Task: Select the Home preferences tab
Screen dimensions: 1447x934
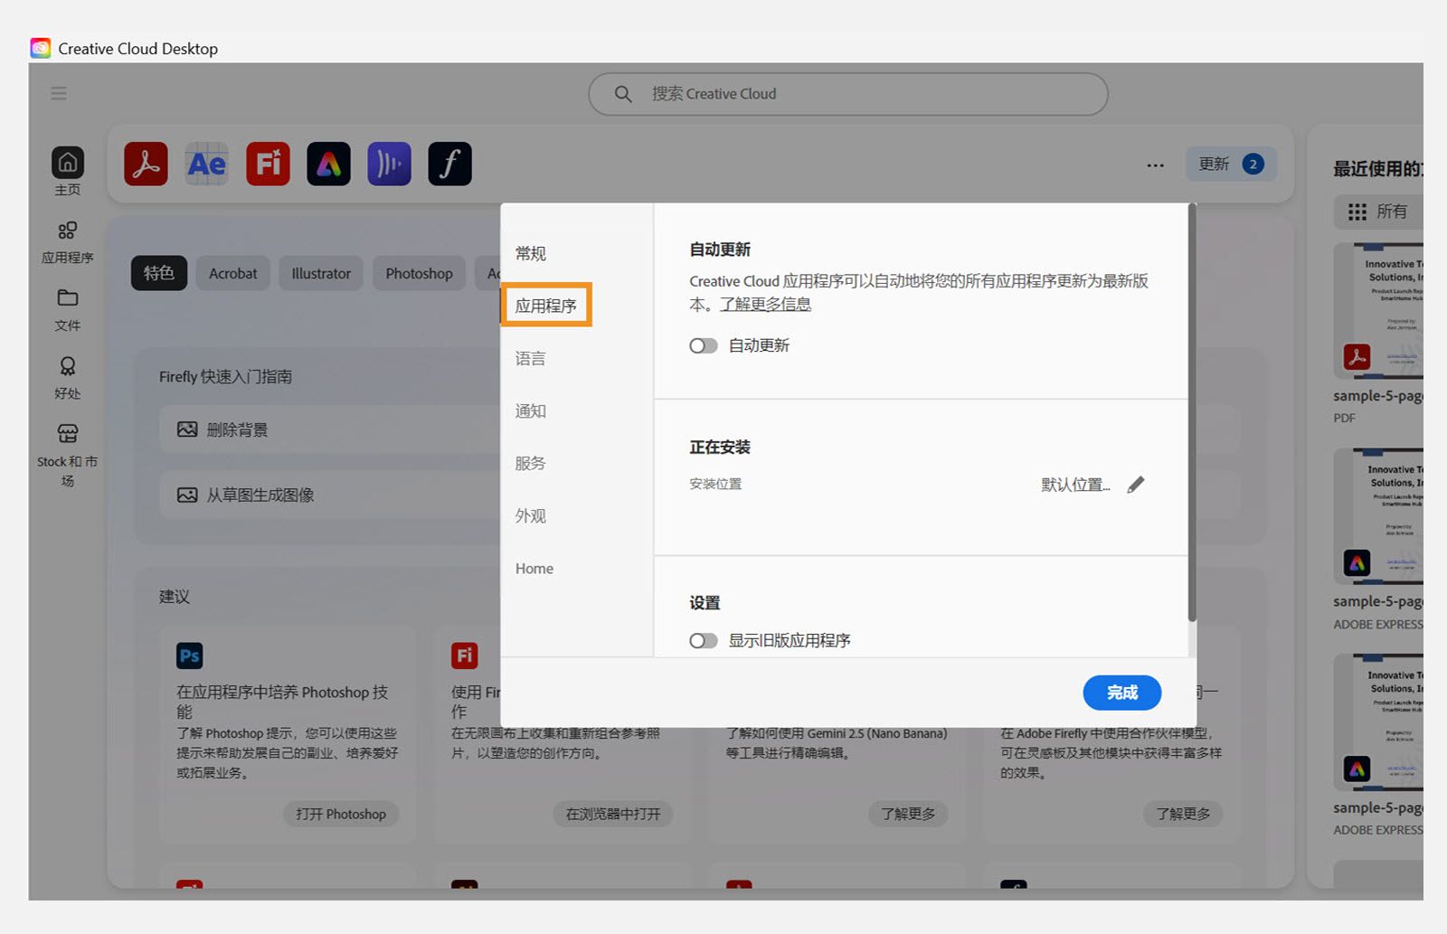Action: [534, 568]
